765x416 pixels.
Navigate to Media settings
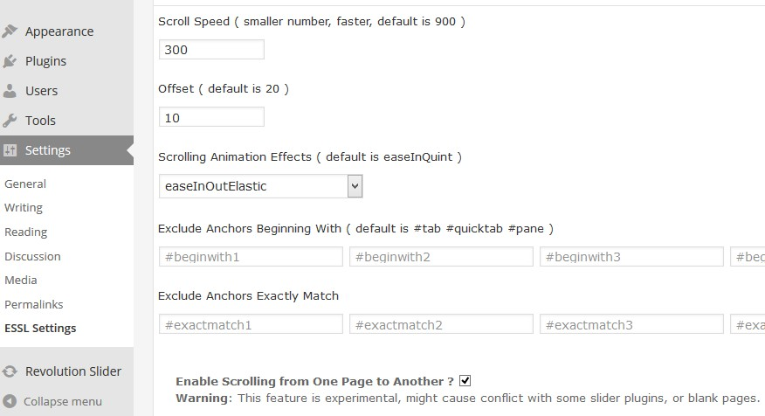pos(21,281)
